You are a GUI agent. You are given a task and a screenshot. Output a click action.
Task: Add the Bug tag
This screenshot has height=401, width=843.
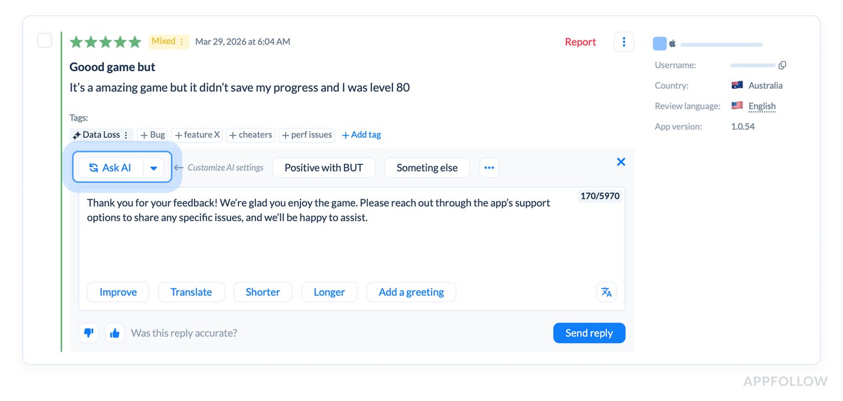152,135
